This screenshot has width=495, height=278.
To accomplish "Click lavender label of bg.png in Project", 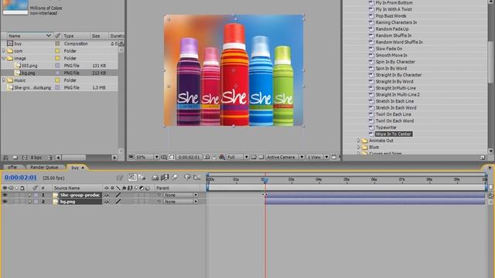I will point(57,73).
